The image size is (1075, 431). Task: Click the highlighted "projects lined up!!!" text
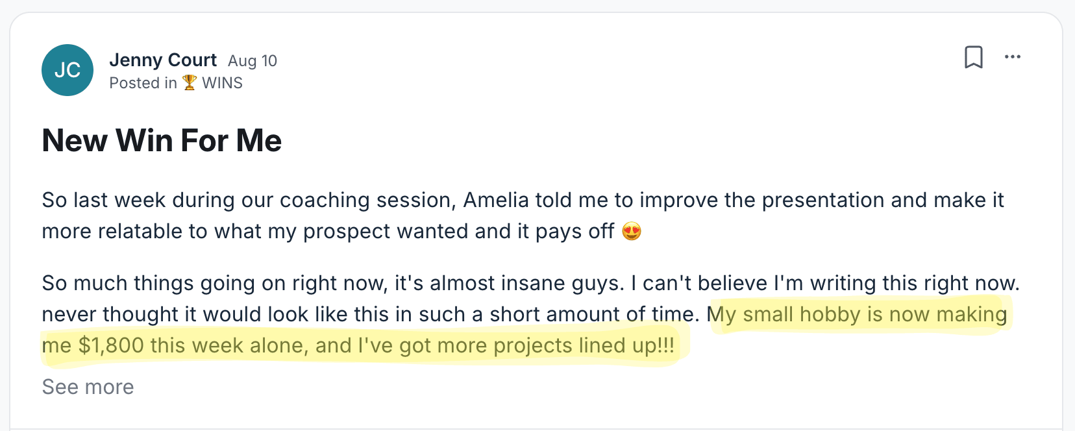584,345
